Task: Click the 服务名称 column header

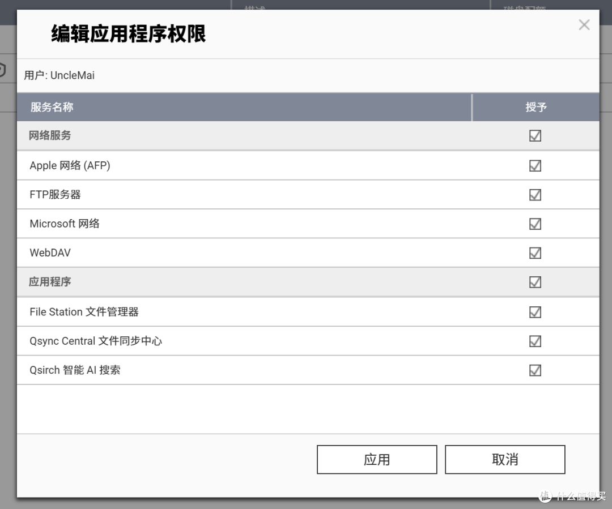Action: coord(244,107)
